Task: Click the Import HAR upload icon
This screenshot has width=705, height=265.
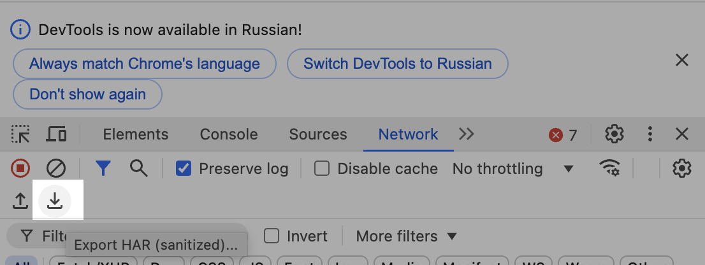Action: coord(20,201)
